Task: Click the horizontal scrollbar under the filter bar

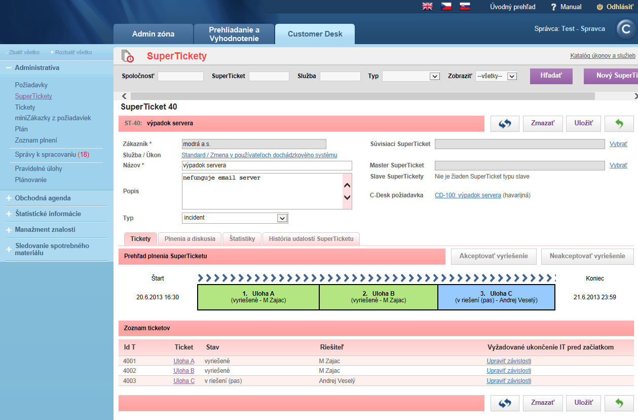Action: [x=363, y=96]
